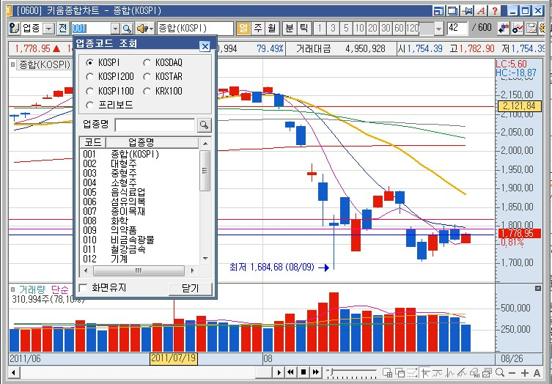552x384 pixels.
Task: Click the blue-red arrows swap icon in toolbar
Action: [504, 29]
